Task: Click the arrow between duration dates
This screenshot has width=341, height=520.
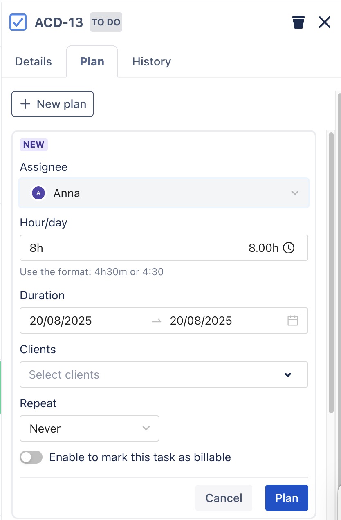Action: click(156, 321)
